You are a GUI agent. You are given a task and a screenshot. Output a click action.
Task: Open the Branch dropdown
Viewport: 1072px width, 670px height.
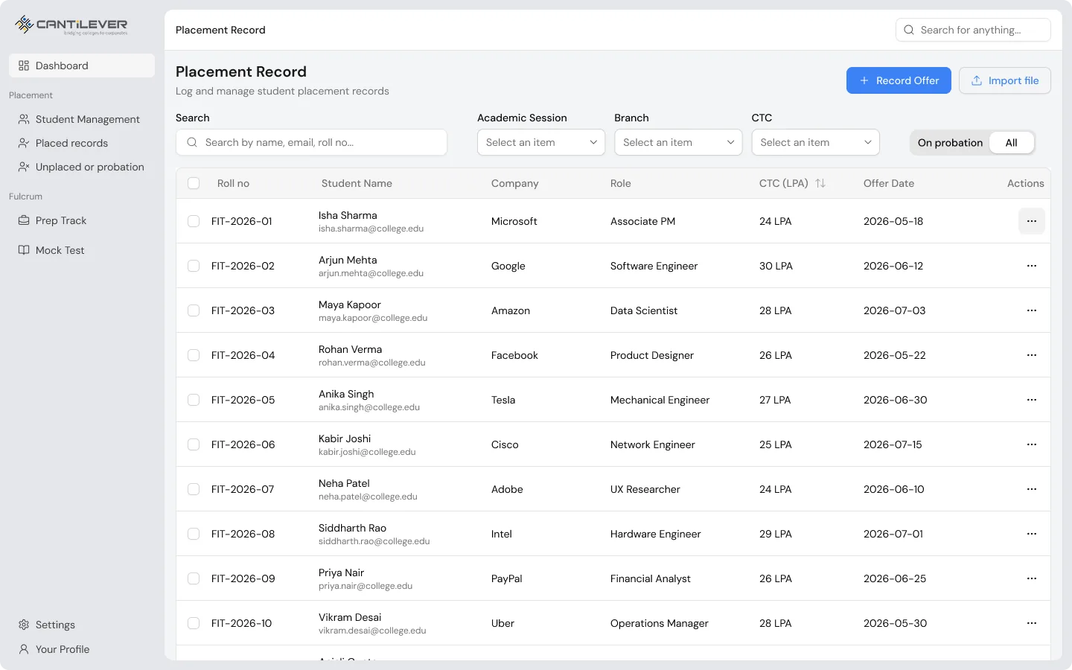[x=678, y=142]
